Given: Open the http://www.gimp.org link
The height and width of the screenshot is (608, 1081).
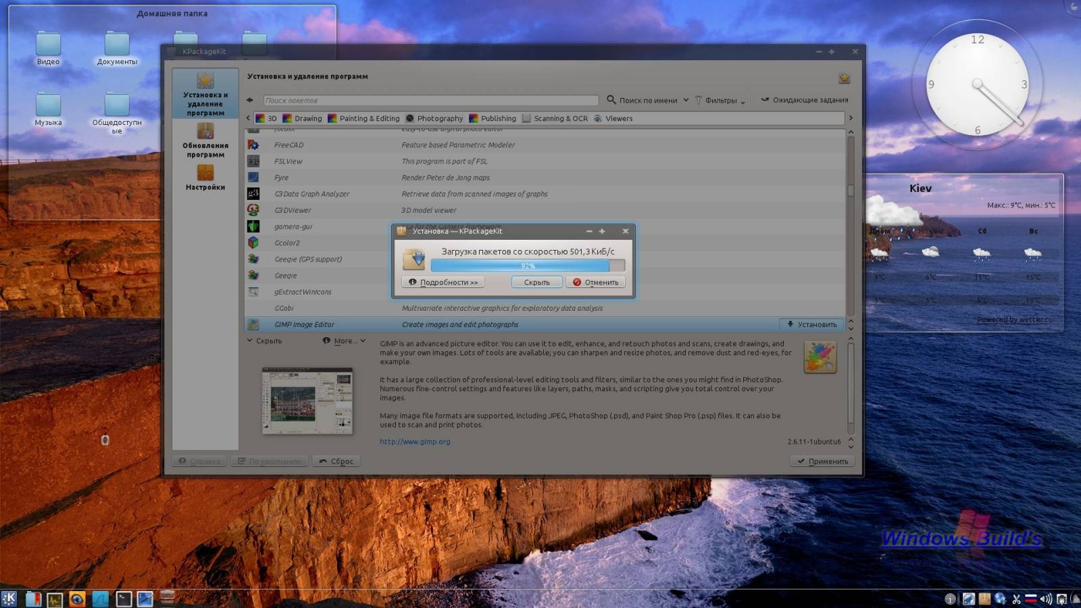Looking at the screenshot, I should (x=415, y=442).
